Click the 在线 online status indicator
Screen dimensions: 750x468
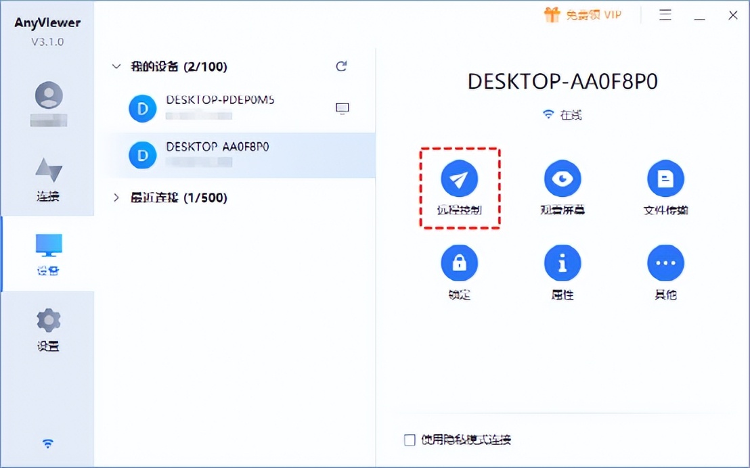[562, 115]
